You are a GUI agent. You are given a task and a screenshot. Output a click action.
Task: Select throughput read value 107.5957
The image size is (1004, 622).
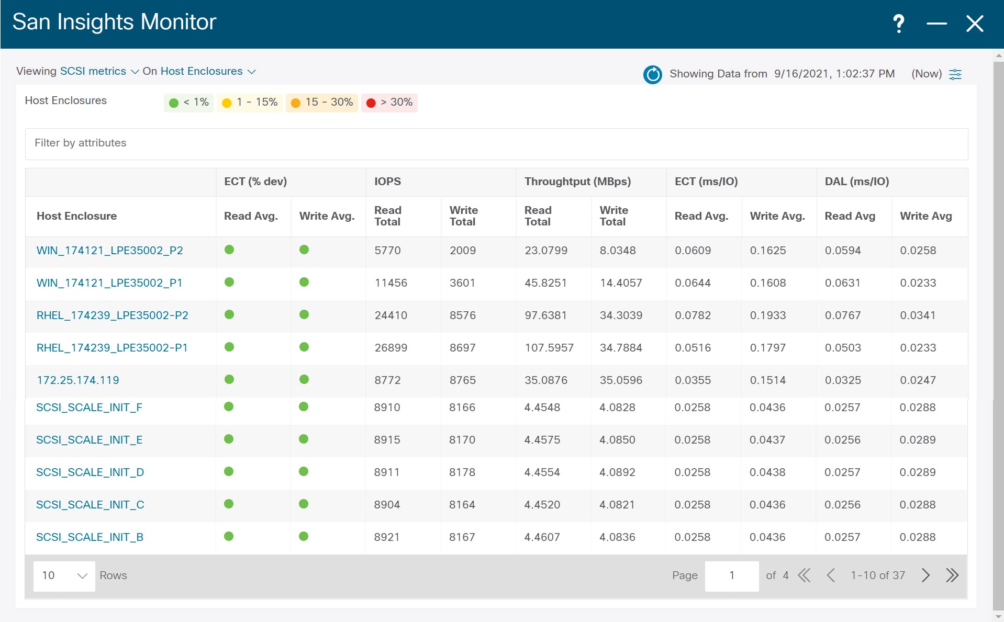549,348
